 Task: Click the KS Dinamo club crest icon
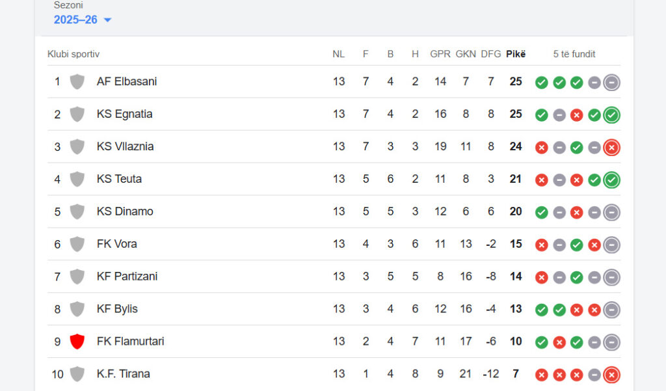(77, 211)
